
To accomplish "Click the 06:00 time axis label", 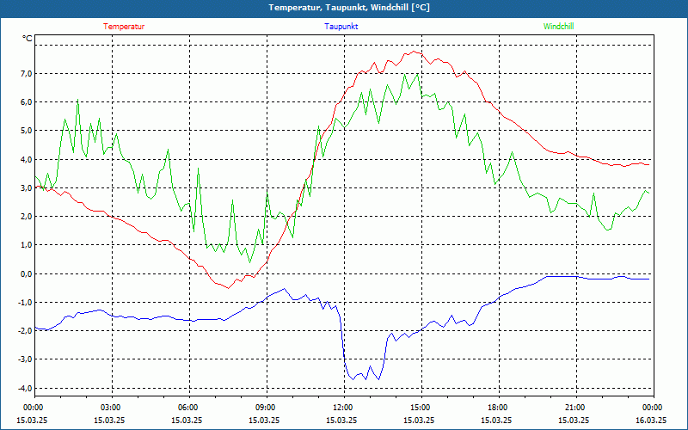I will 189,408.
